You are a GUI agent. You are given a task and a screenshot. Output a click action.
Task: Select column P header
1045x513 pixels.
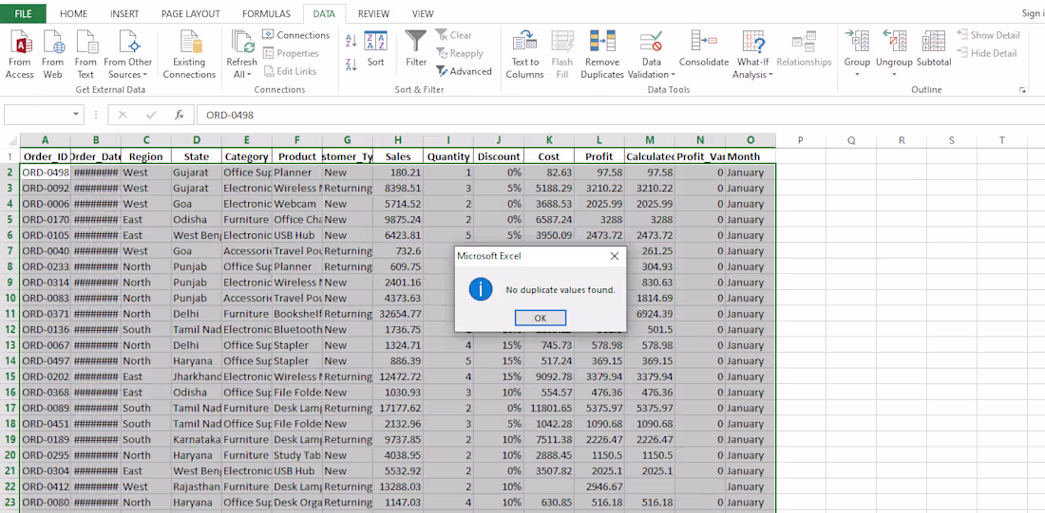(801, 139)
